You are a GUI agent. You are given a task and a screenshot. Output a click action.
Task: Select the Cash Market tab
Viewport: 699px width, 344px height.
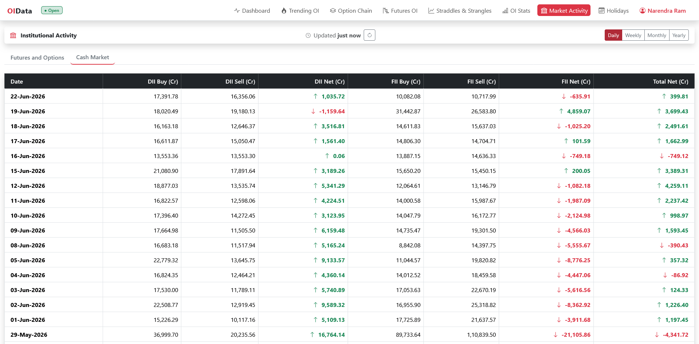(x=92, y=57)
